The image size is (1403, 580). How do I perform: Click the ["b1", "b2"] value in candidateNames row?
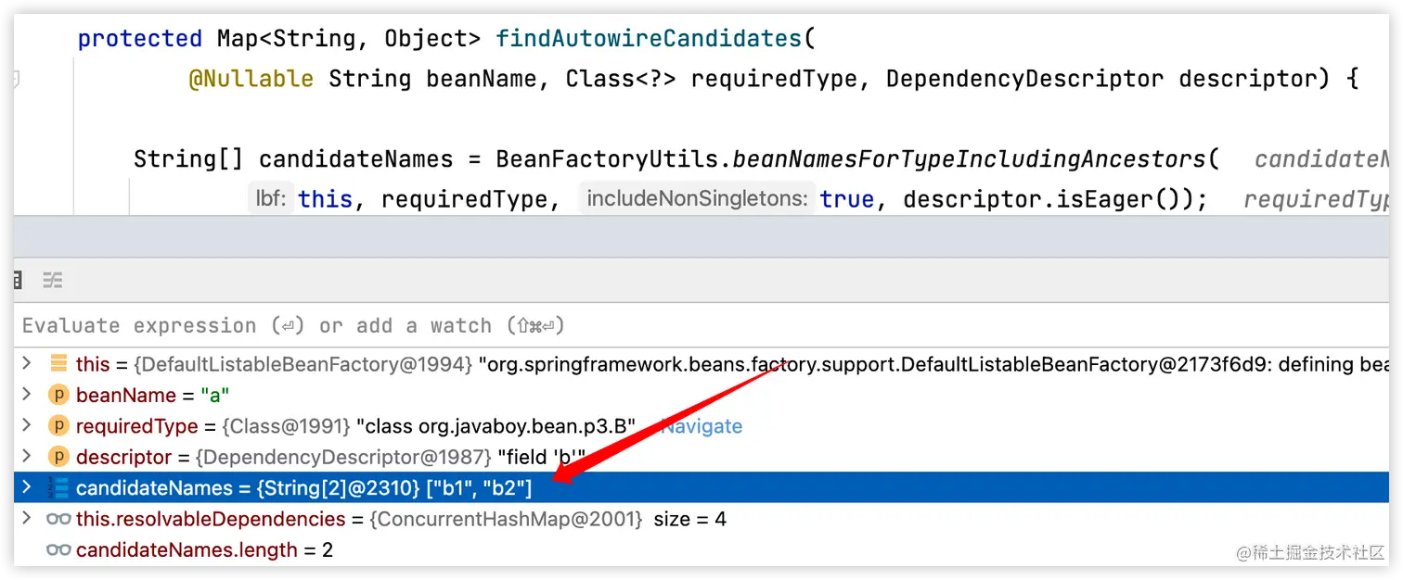click(480, 487)
